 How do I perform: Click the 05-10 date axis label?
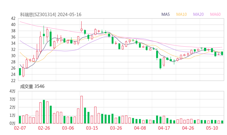[212, 128]
